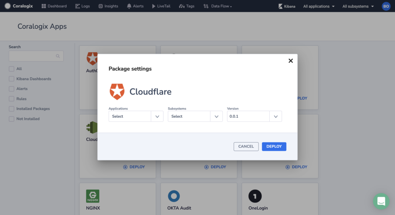Open the Tags page
Screen dimensions: 395x215
187,6
